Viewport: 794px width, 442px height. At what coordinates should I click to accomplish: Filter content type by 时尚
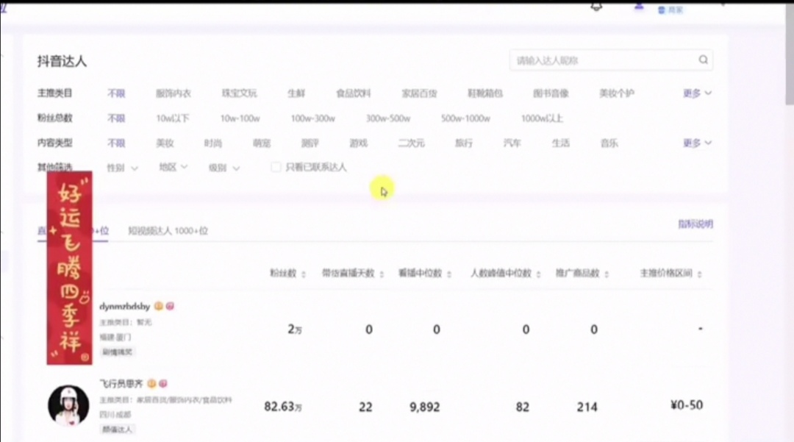point(213,143)
